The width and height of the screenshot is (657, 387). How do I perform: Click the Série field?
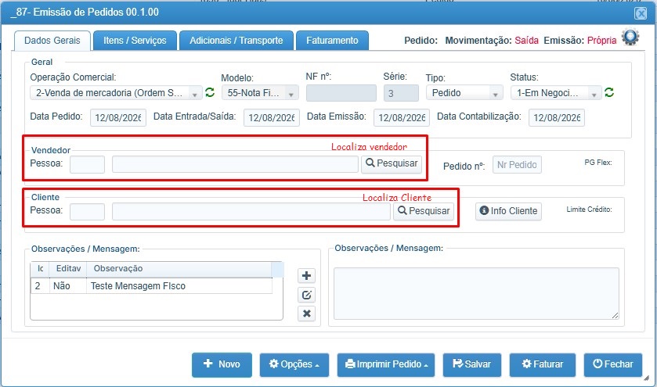point(401,93)
